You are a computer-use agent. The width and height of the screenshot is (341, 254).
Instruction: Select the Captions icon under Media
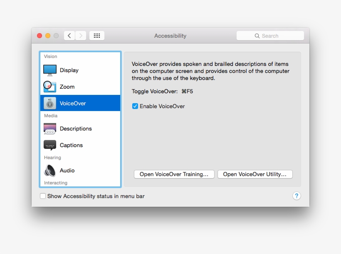pyautogui.click(x=49, y=145)
